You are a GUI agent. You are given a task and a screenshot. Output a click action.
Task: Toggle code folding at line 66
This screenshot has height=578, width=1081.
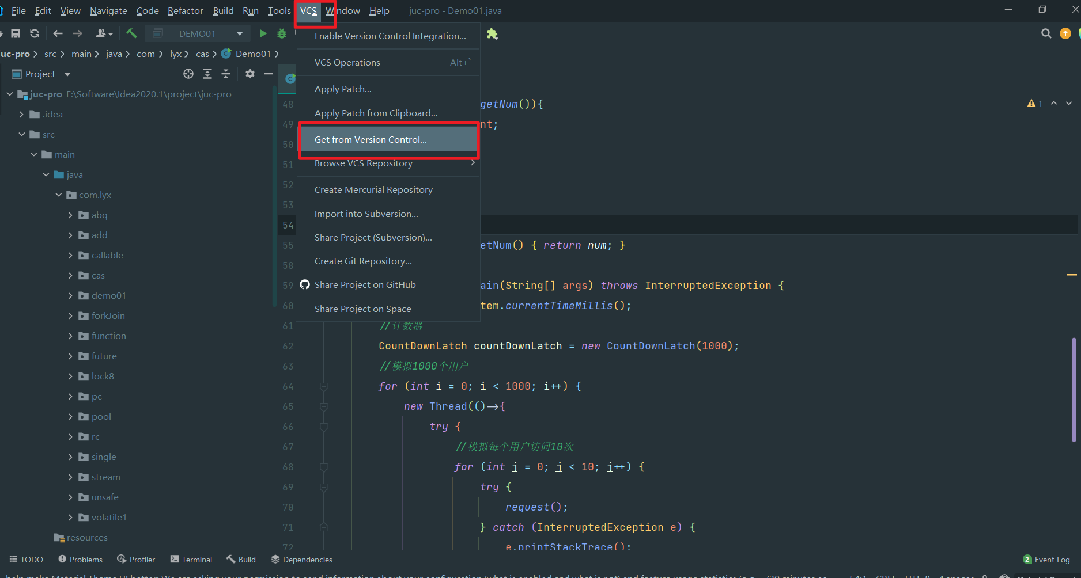(x=324, y=427)
